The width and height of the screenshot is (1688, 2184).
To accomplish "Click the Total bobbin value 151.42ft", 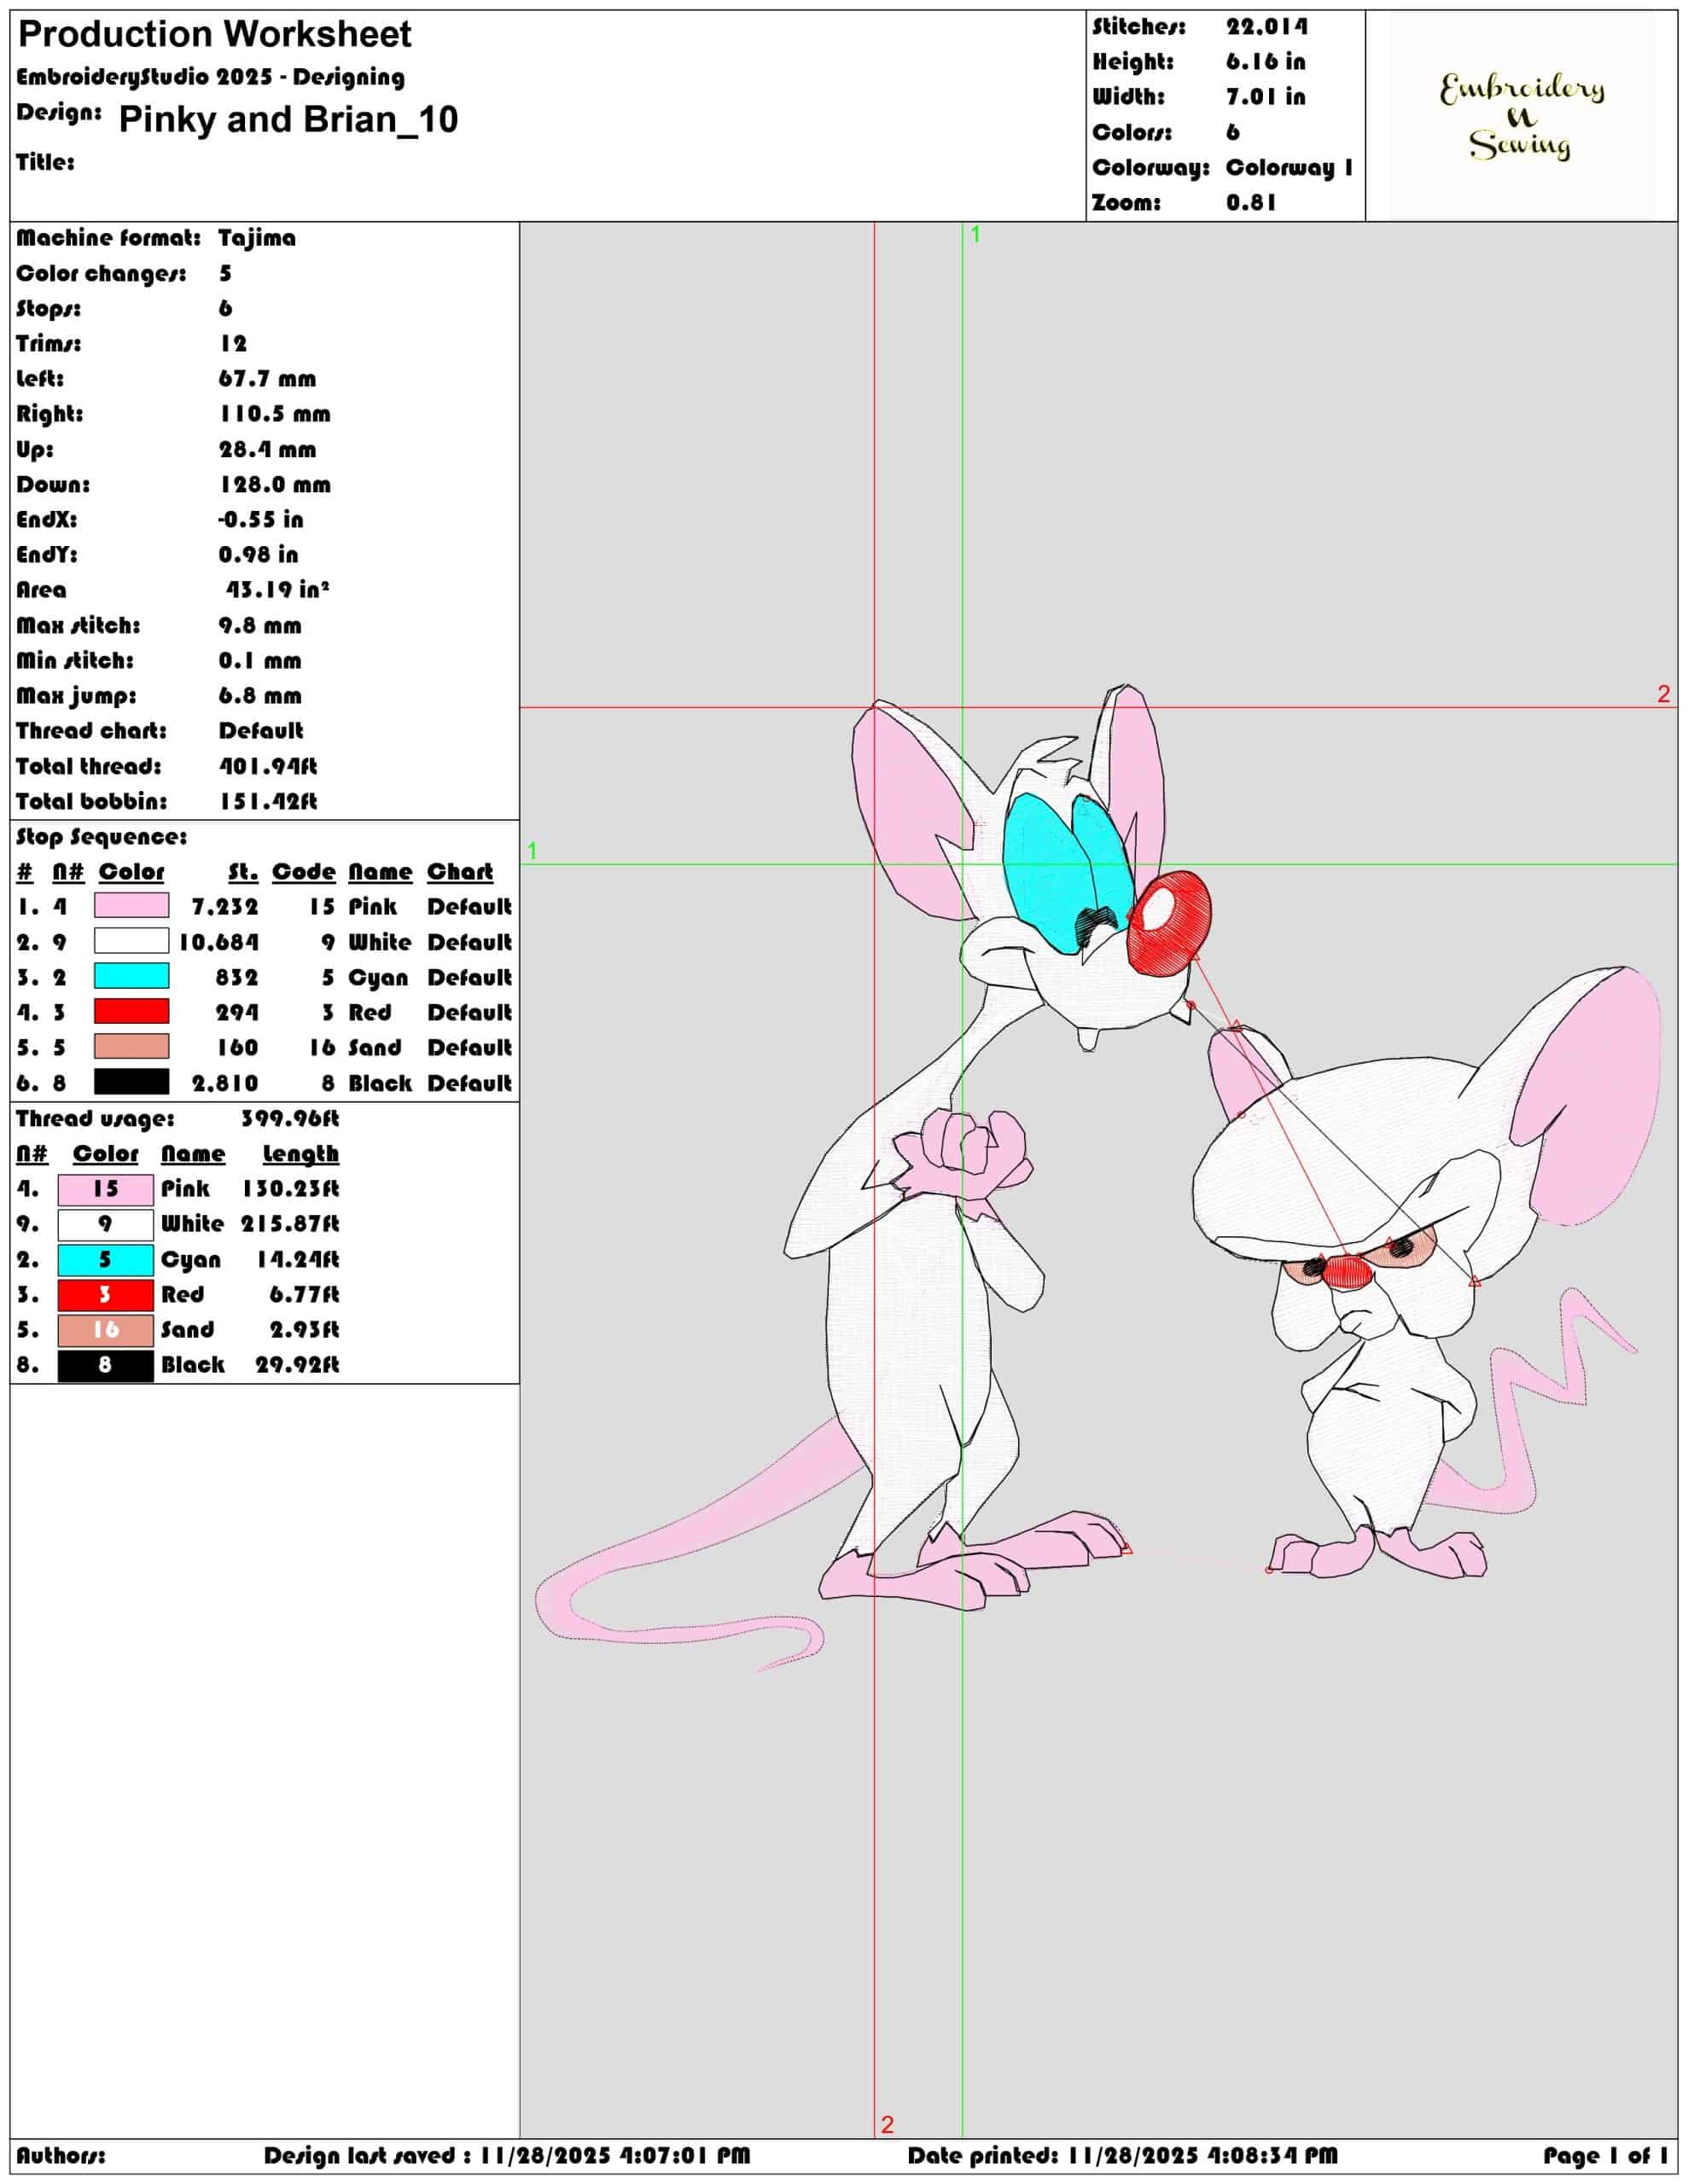I will click(x=268, y=802).
